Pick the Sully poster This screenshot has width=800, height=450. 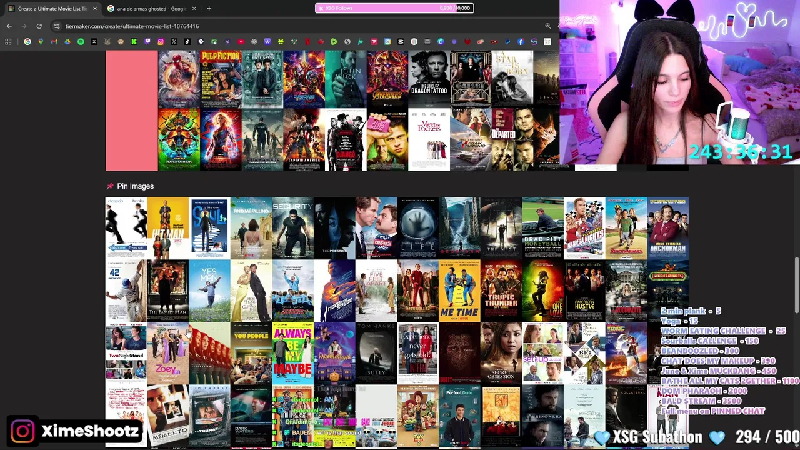(376, 353)
